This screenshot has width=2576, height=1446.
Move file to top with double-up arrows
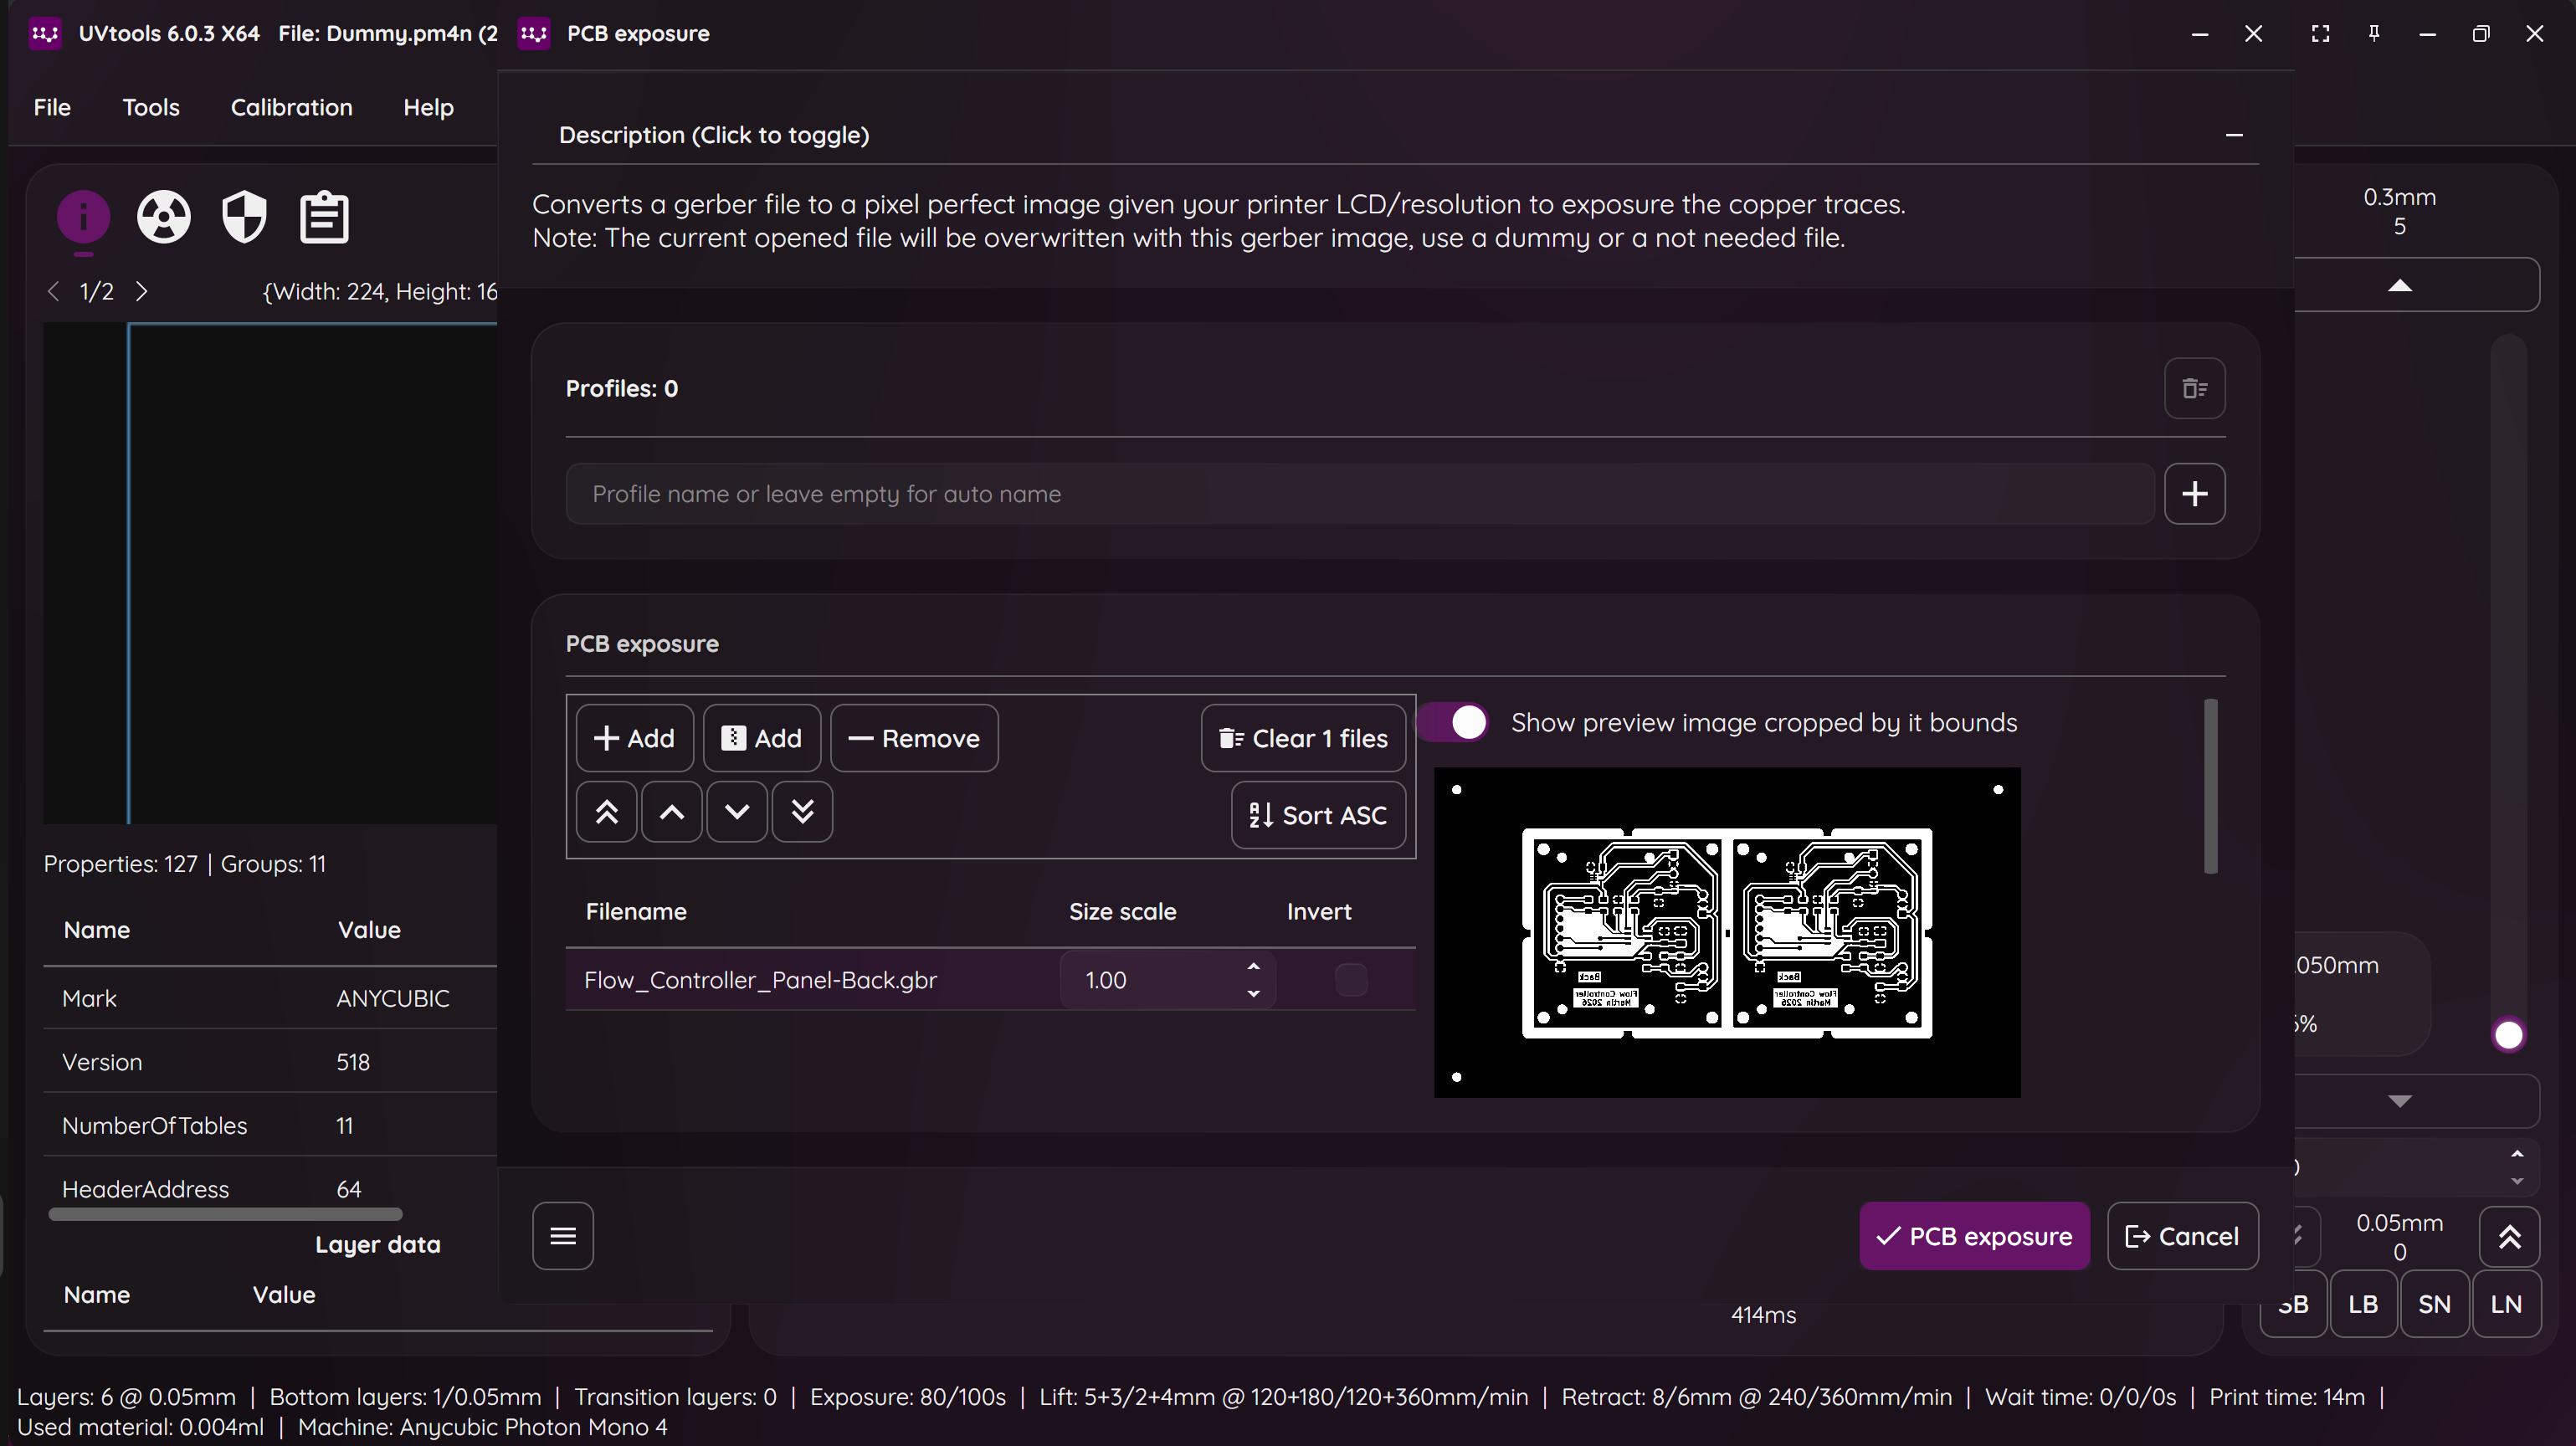(x=606, y=812)
